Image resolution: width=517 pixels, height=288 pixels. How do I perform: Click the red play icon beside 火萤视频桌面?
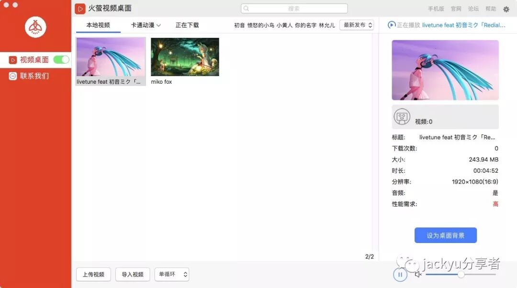coord(80,9)
